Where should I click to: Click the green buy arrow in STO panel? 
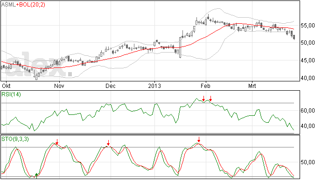[x=36, y=175]
